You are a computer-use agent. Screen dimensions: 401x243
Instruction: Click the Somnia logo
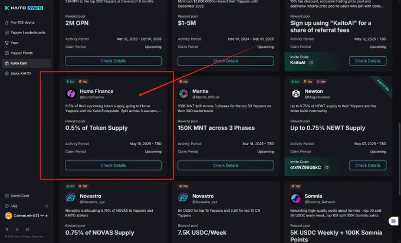295,198
